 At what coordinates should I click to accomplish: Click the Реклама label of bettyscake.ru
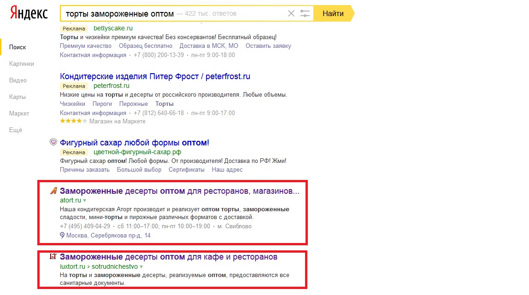point(74,29)
